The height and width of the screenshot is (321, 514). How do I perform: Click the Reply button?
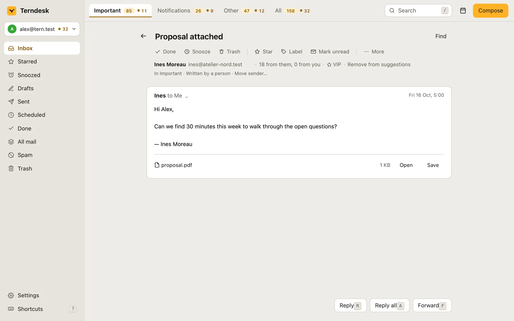350,305
